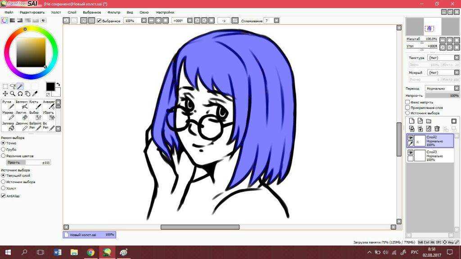Viewport: 461px width, 259px height.
Task: Select the zoom magnifier tool
Action: tap(13, 94)
